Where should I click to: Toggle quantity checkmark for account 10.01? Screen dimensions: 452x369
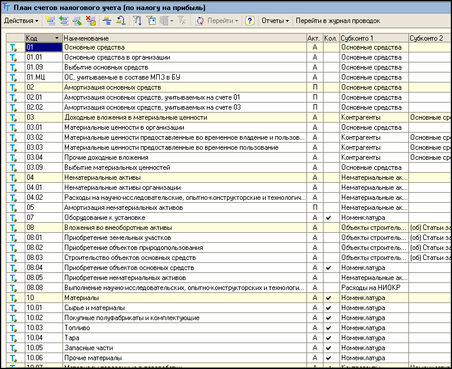click(329, 308)
